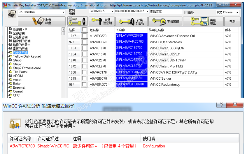Click WINCC User Archives license name
247x154 pixels.
pos(166,42)
